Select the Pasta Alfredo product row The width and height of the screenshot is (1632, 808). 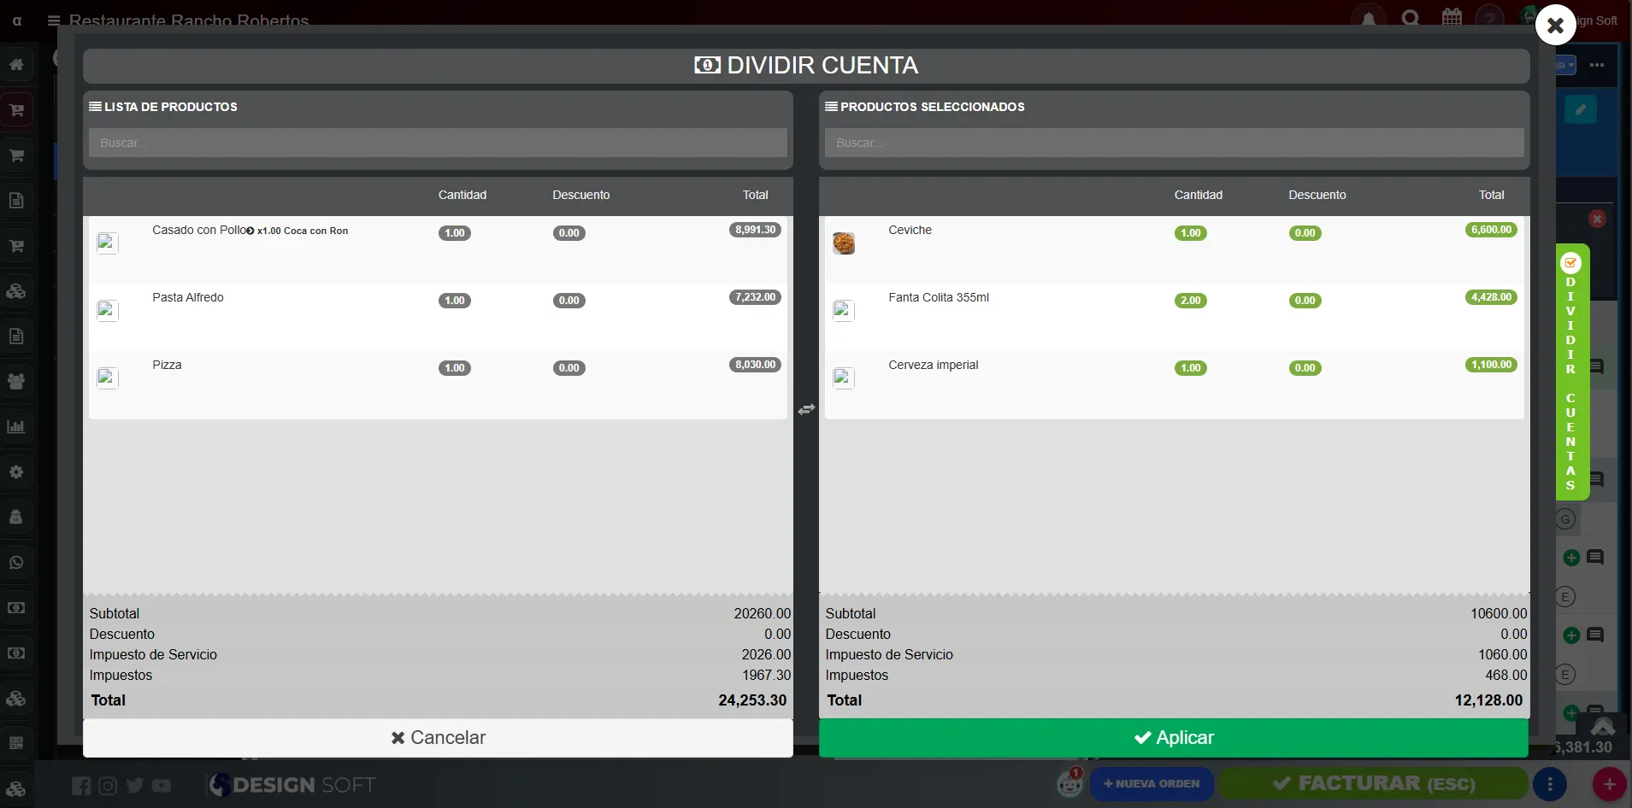pyautogui.click(x=438, y=317)
